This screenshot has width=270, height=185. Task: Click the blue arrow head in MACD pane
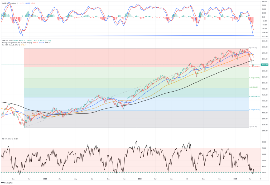(23, 35)
